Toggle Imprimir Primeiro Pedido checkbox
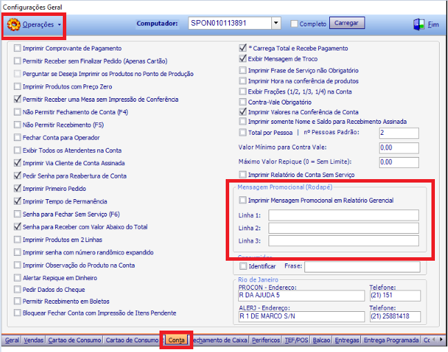The image size is (448, 352). (17, 188)
